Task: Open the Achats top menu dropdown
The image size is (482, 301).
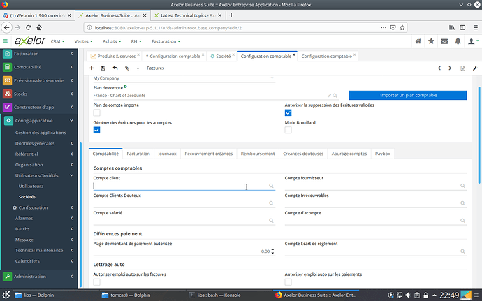Action: (x=112, y=41)
